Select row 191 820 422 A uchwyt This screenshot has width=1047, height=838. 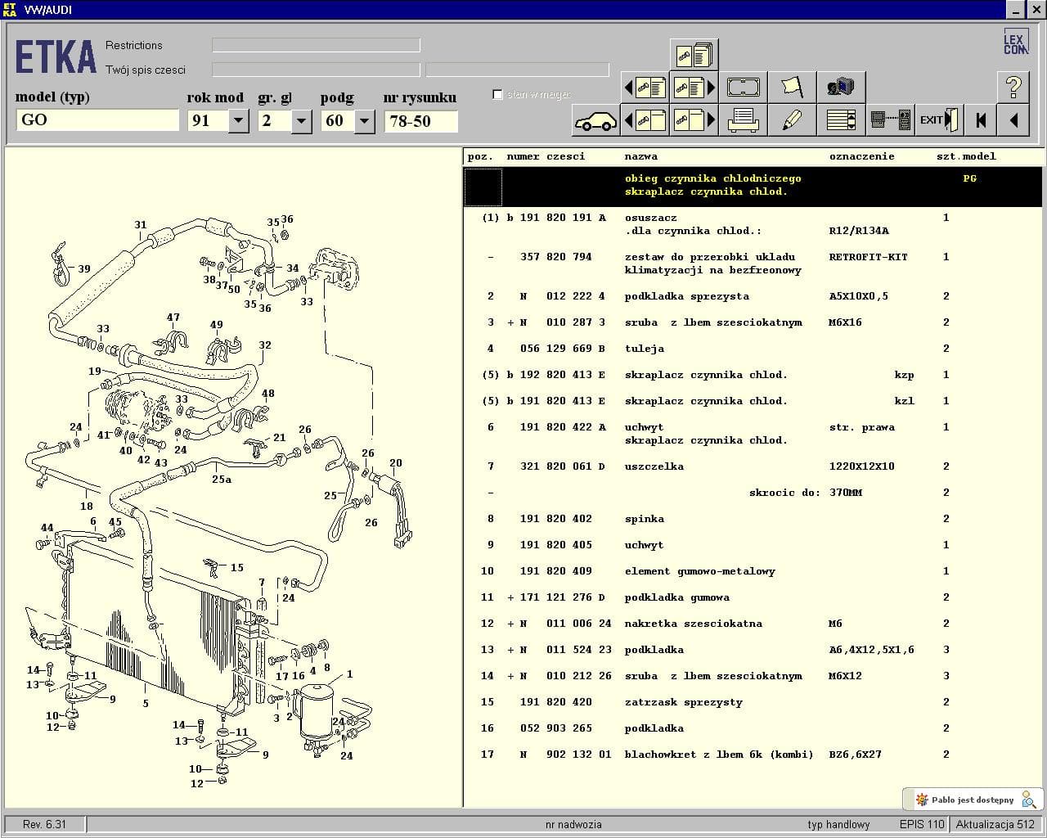pyautogui.click(x=753, y=434)
